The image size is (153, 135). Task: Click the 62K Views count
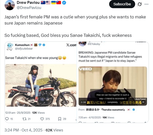tap(54, 130)
